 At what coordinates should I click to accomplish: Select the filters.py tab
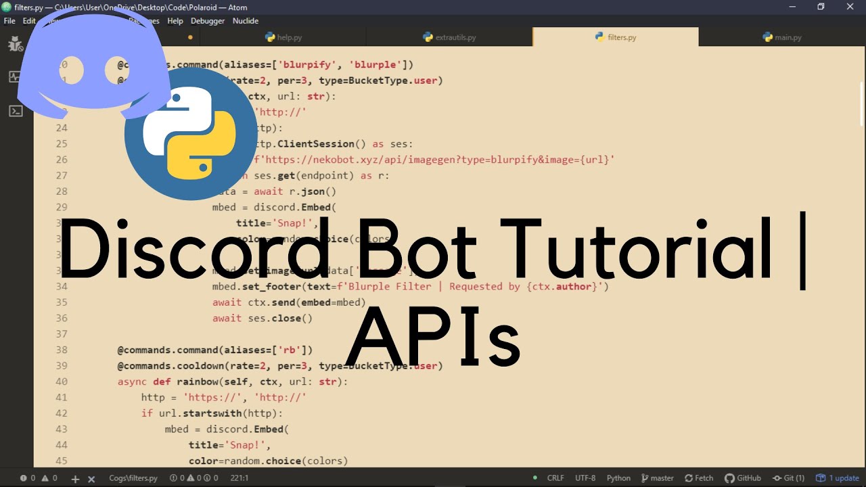tap(616, 37)
